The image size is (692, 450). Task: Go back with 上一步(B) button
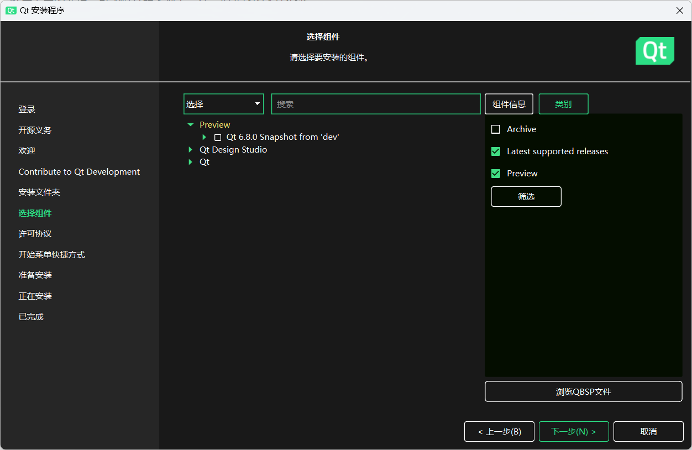(499, 431)
